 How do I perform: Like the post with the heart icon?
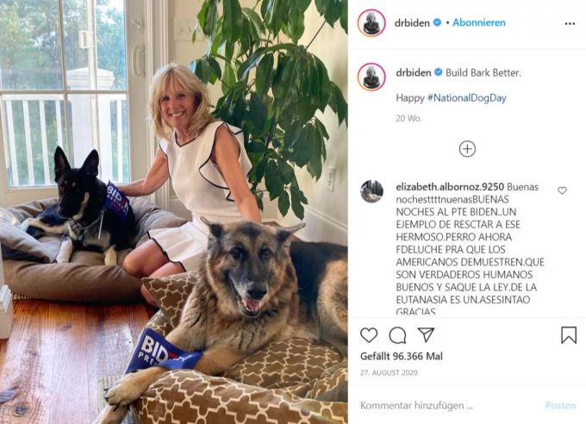tap(369, 335)
